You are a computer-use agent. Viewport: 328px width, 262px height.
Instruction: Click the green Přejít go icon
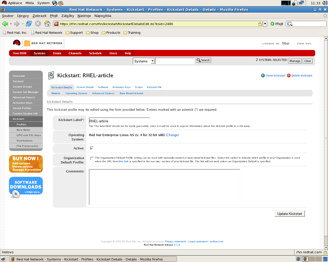pos(272,24)
